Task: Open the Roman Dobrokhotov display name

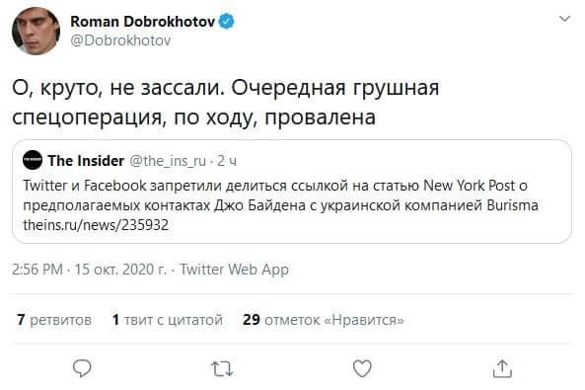Action: coord(143,22)
